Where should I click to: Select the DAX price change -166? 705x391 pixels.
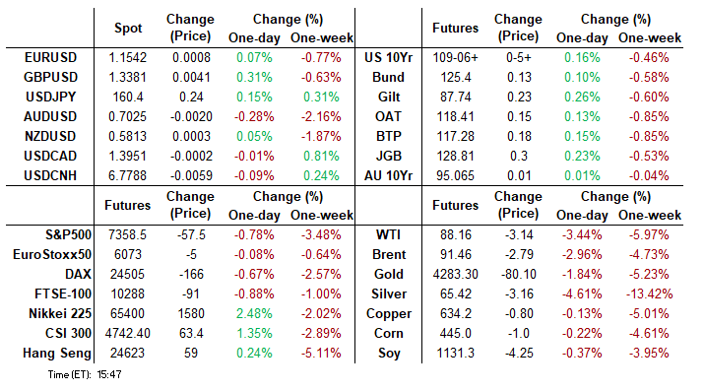(x=191, y=275)
